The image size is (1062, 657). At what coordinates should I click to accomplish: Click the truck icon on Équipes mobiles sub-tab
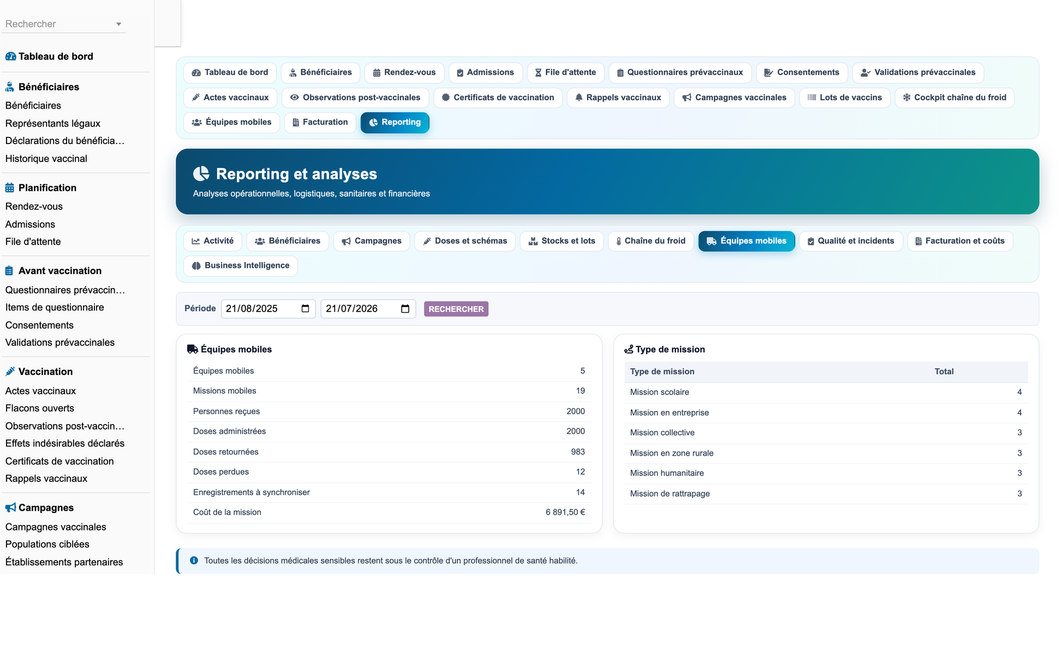click(x=712, y=241)
